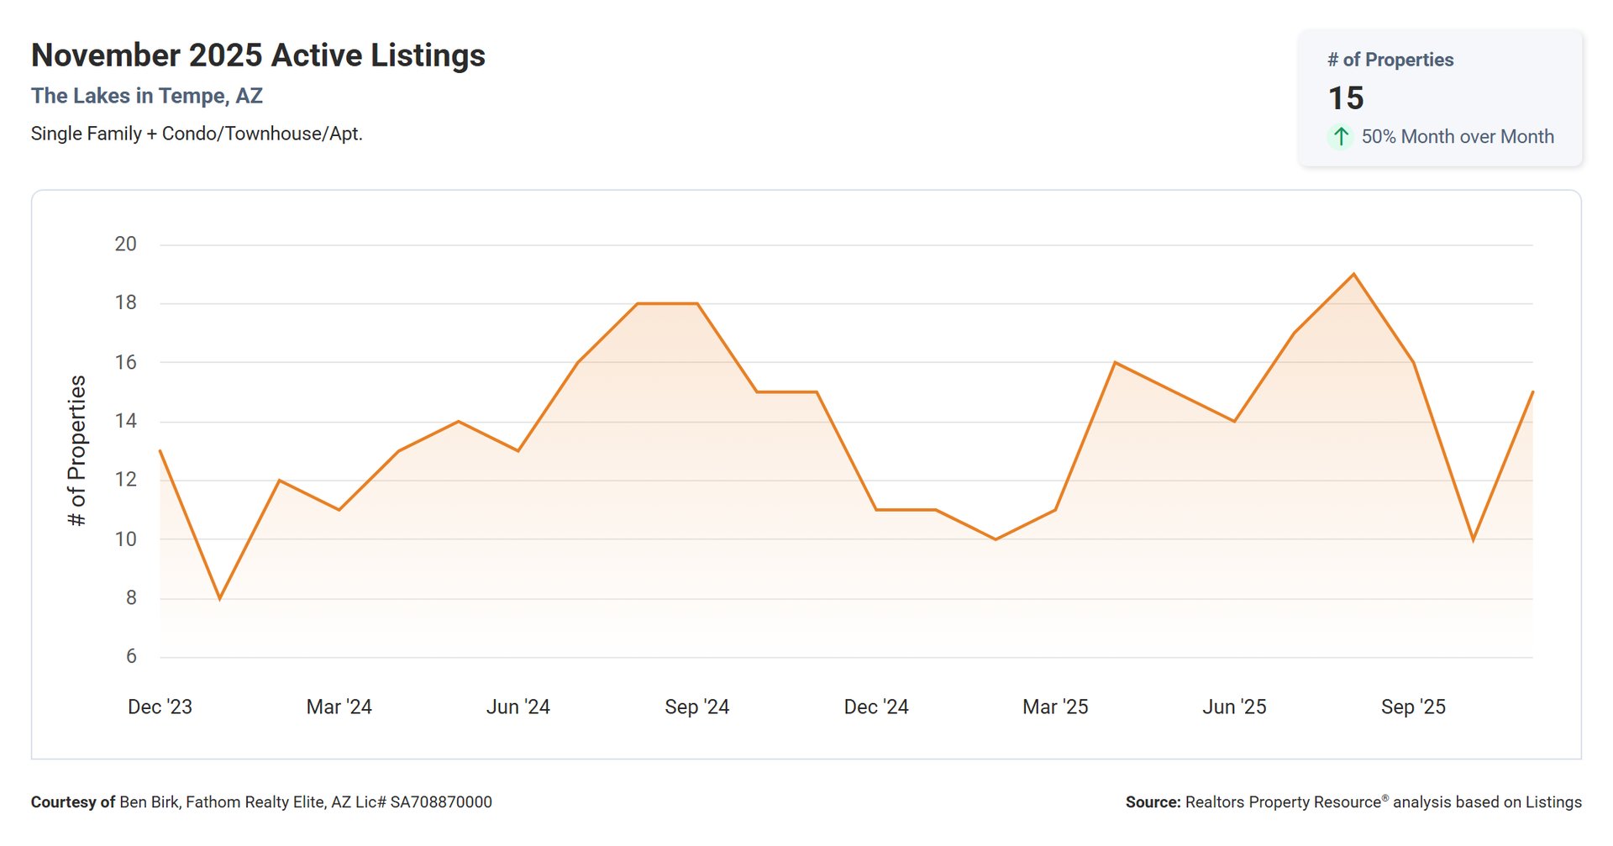The width and height of the screenshot is (1613, 846).
Task: Click the chart peak at 19 properties
Action: 1353,274
